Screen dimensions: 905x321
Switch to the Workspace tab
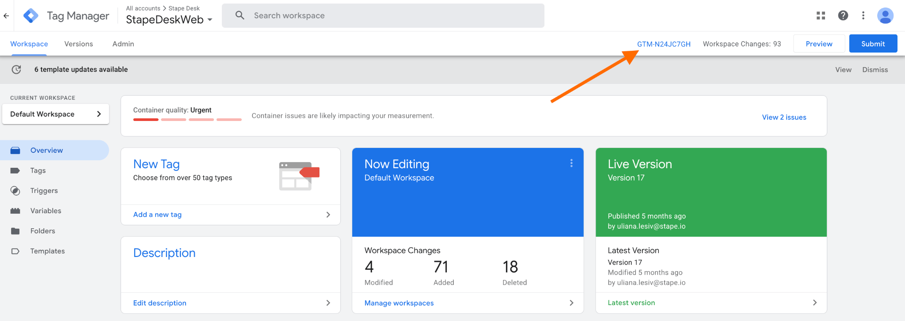tap(29, 44)
